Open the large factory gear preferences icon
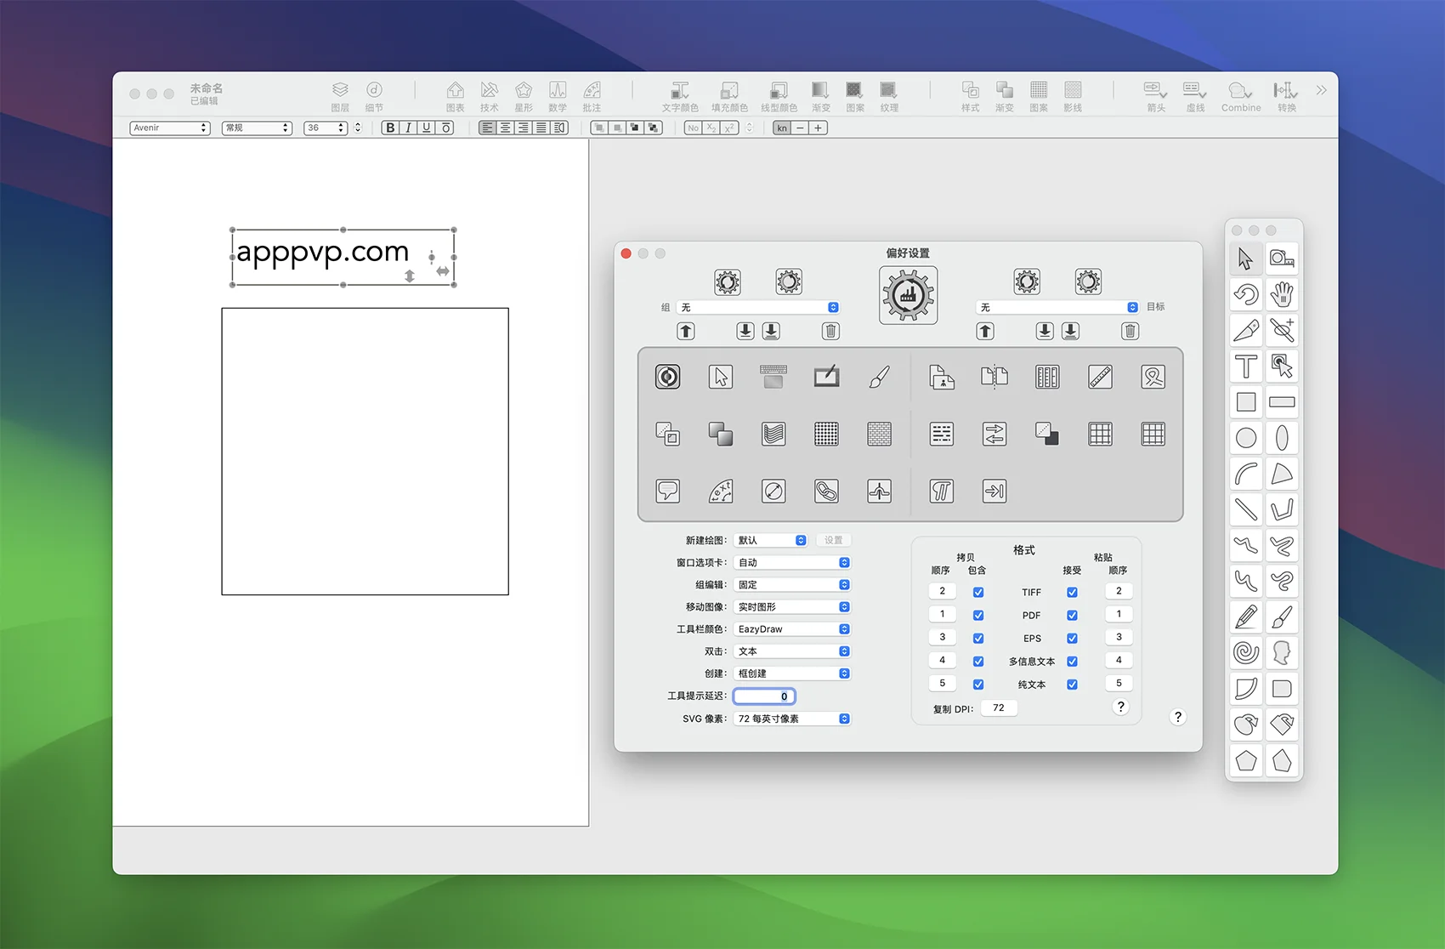Screen dimensions: 1445x949 [909, 295]
